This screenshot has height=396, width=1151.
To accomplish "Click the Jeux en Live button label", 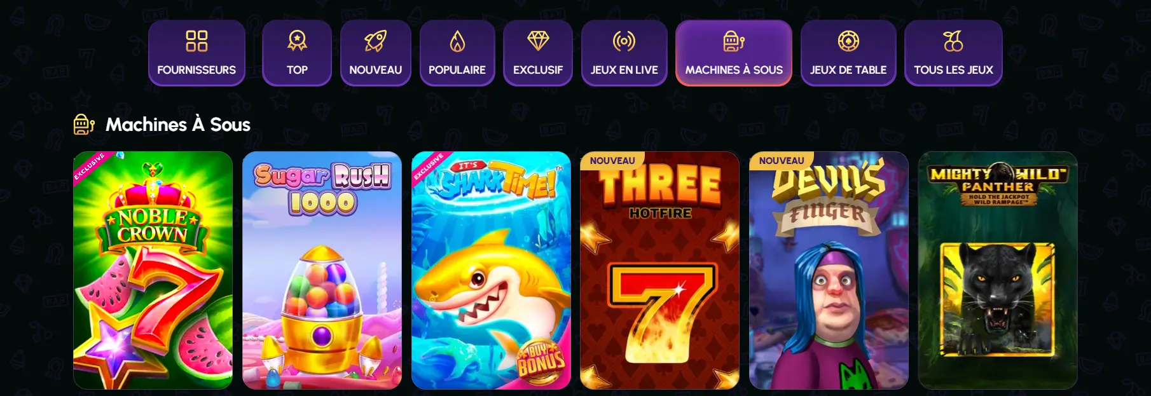I will [624, 70].
